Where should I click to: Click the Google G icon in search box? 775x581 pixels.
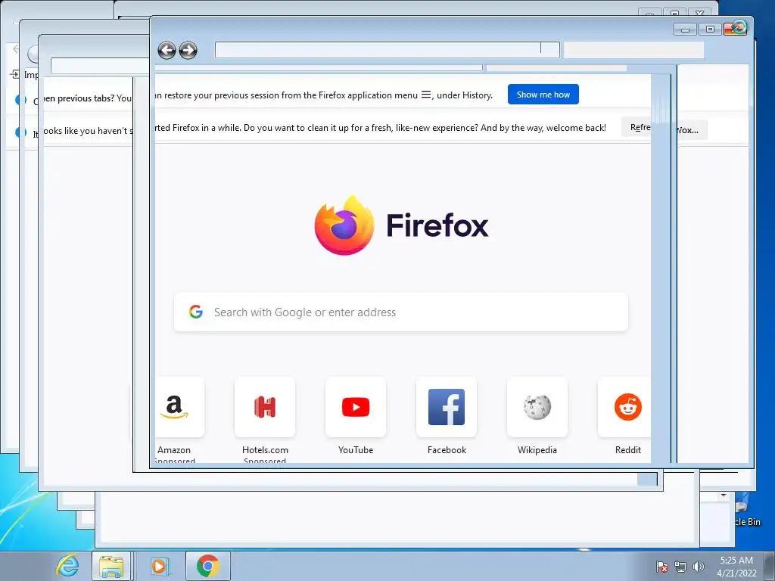coord(196,312)
